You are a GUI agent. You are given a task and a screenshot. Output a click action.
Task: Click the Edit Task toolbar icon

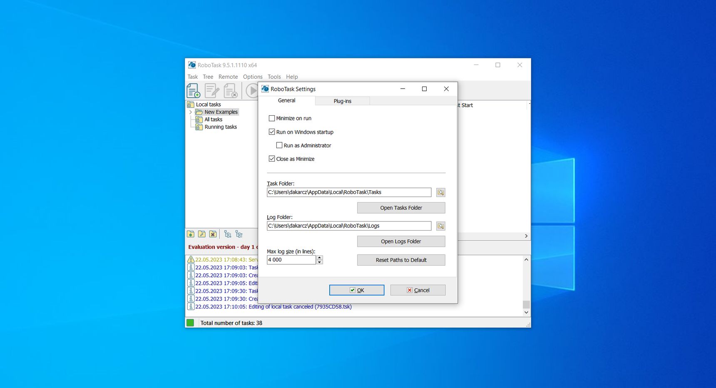[212, 90]
